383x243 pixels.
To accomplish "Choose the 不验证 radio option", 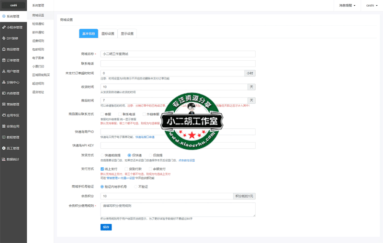I will (x=135, y=187).
